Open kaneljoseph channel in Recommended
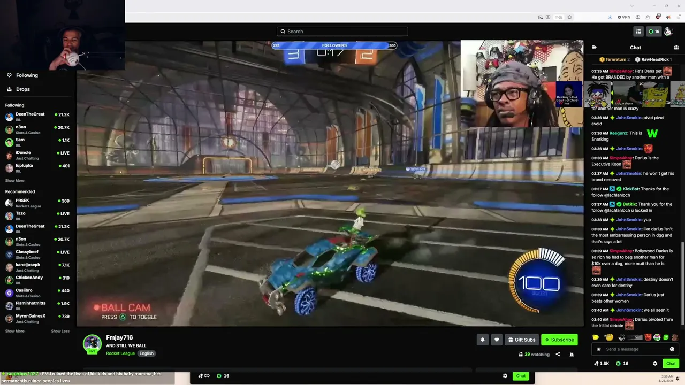This screenshot has width=685, height=385. click(x=37, y=267)
